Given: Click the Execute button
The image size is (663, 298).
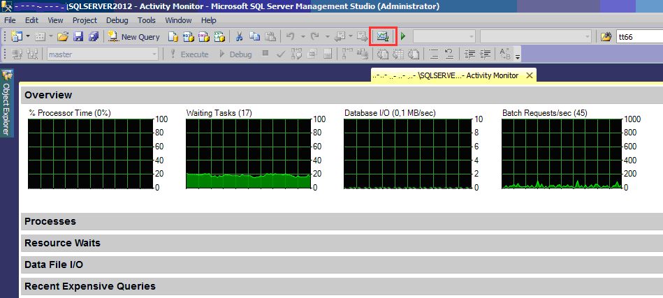Looking at the screenshot, I should pyautogui.click(x=189, y=54).
